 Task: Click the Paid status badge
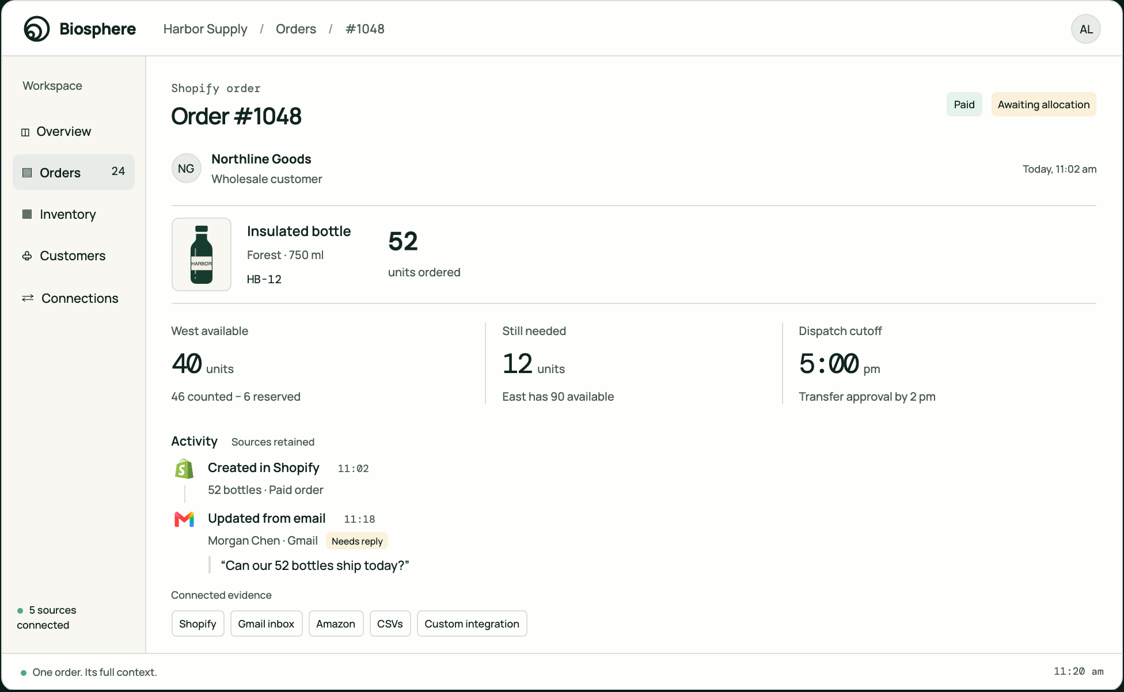pyautogui.click(x=964, y=104)
